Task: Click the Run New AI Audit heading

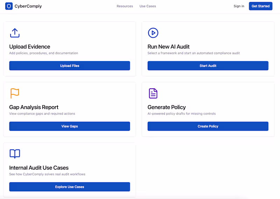Action: pos(168,47)
